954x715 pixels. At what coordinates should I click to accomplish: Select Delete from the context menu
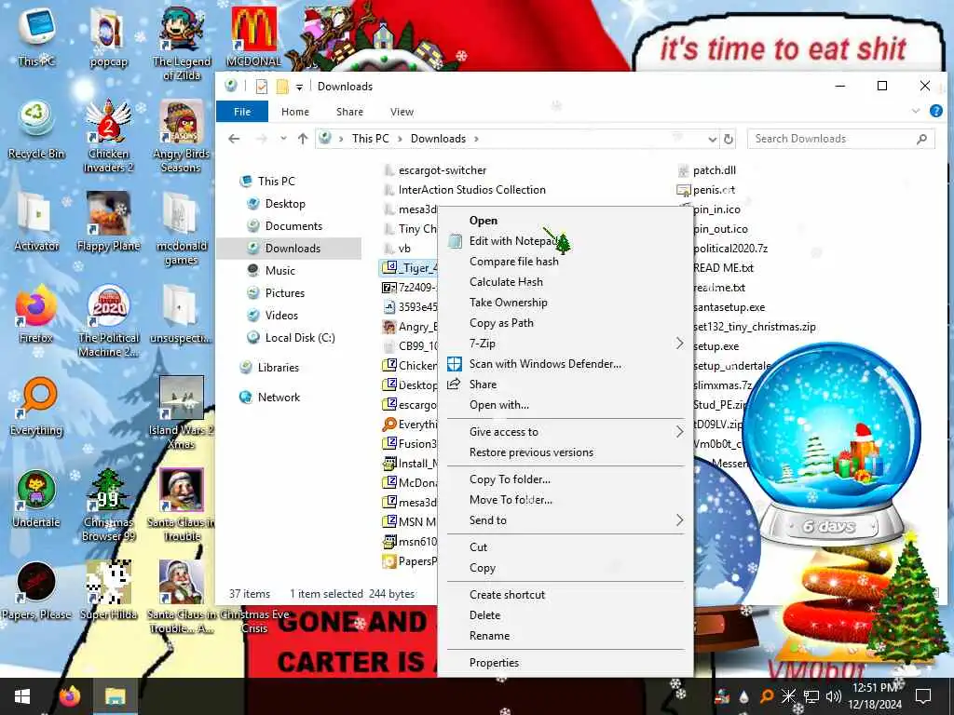click(566, 615)
